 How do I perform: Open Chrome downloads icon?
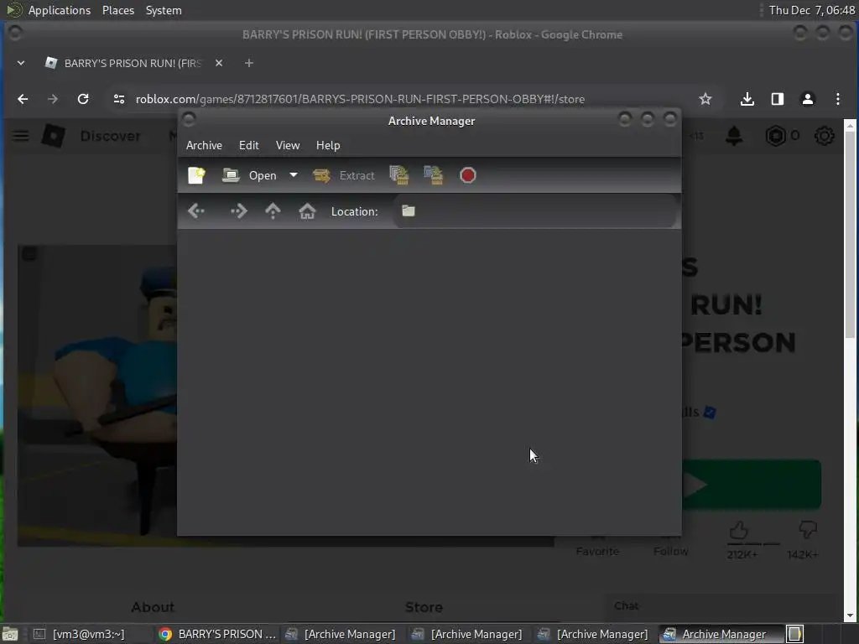tap(747, 99)
